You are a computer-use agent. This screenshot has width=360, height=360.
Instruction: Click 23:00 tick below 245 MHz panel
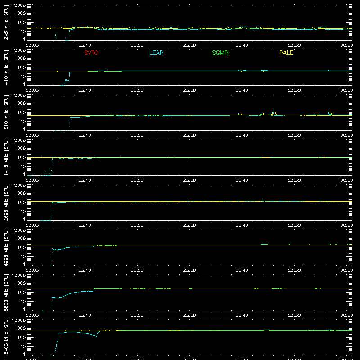[32, 45]
